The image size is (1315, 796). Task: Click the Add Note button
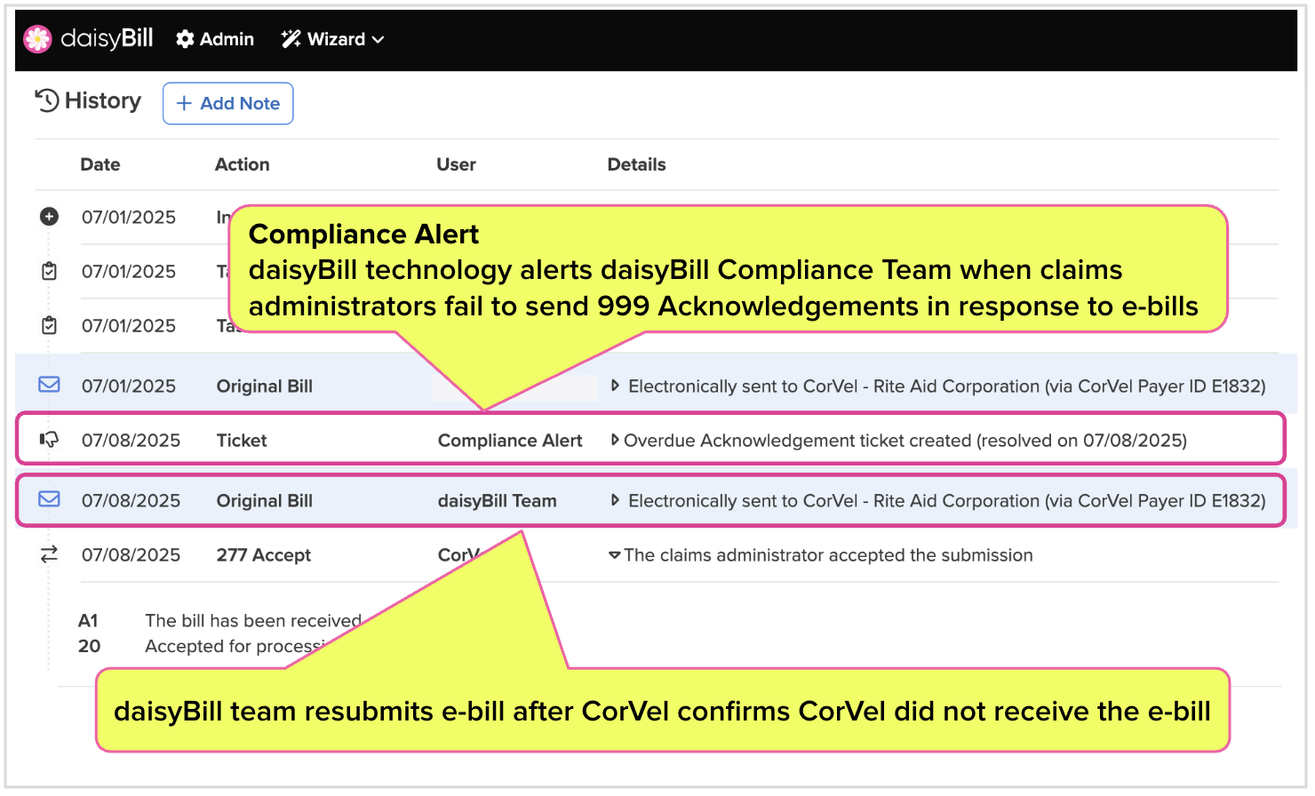coord(227,103)
